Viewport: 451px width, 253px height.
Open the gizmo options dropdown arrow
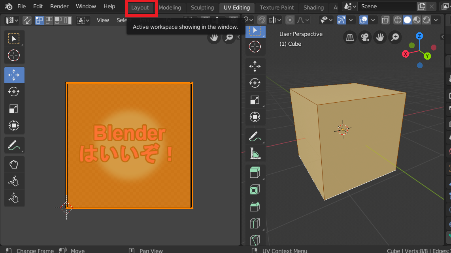pyautogui.click(x=351, y=20)
